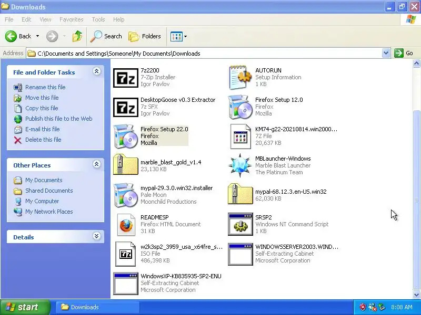Toggle the Folders pane
The width and height of the screenshot is (421, 315).
pyautogui.click(x=145, y=36)
